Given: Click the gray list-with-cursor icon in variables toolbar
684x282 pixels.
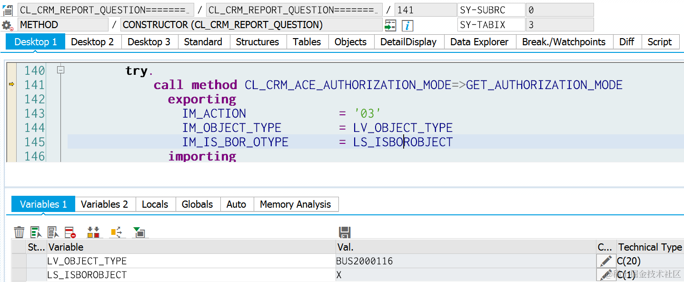Looking at the screenshot, I should tap(53, 232).
